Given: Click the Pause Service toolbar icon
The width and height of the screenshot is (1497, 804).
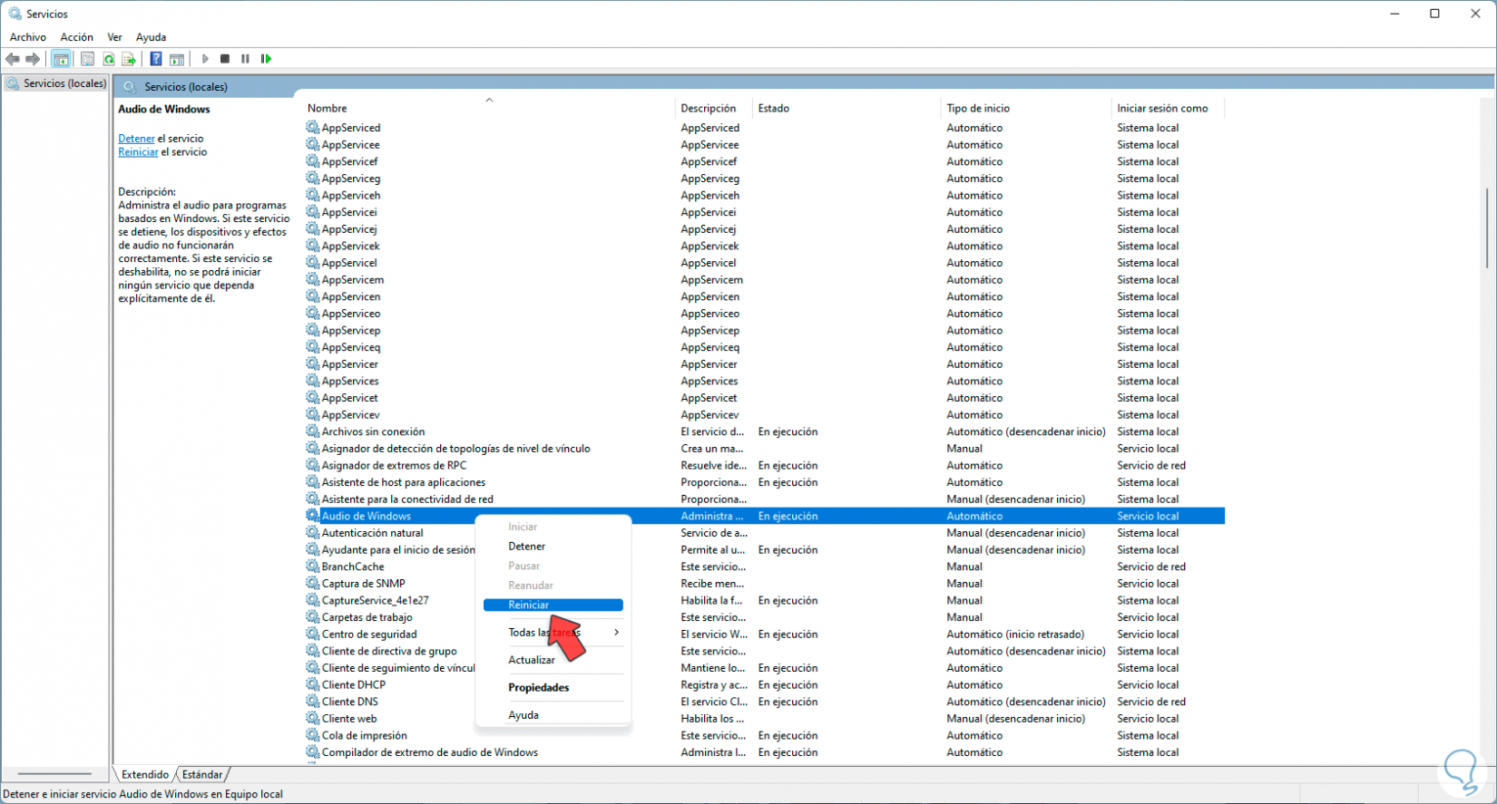Looking at the screenshot, I should pyautogui.click(x=245, y=59).
